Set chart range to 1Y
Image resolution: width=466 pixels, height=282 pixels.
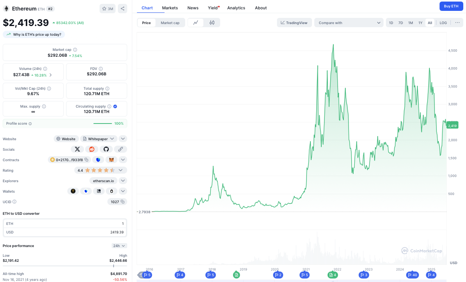click(420, 23)
